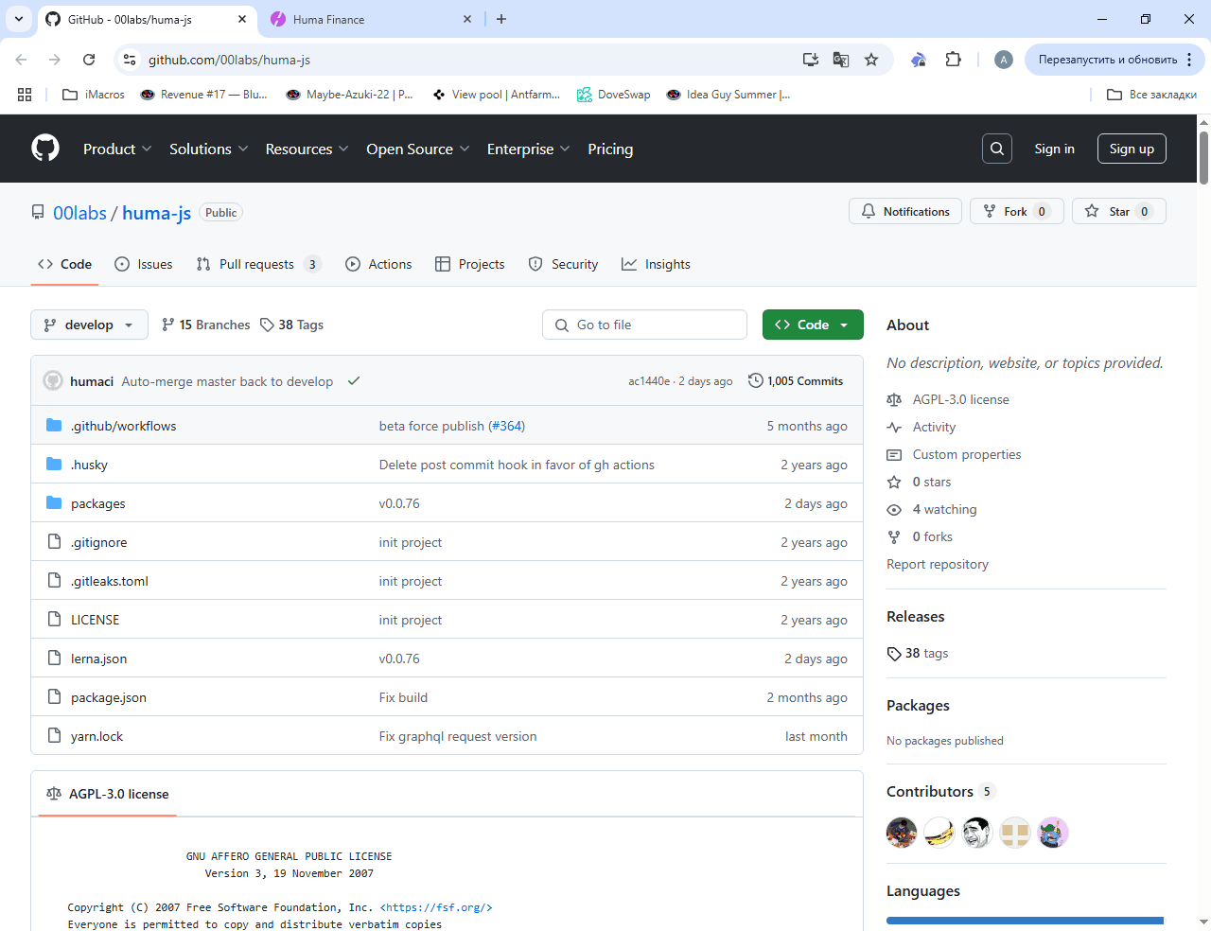Click Report repository link
Image resolution: width=1211 pixels, height=931 pixels.
(x=938, y=564)
